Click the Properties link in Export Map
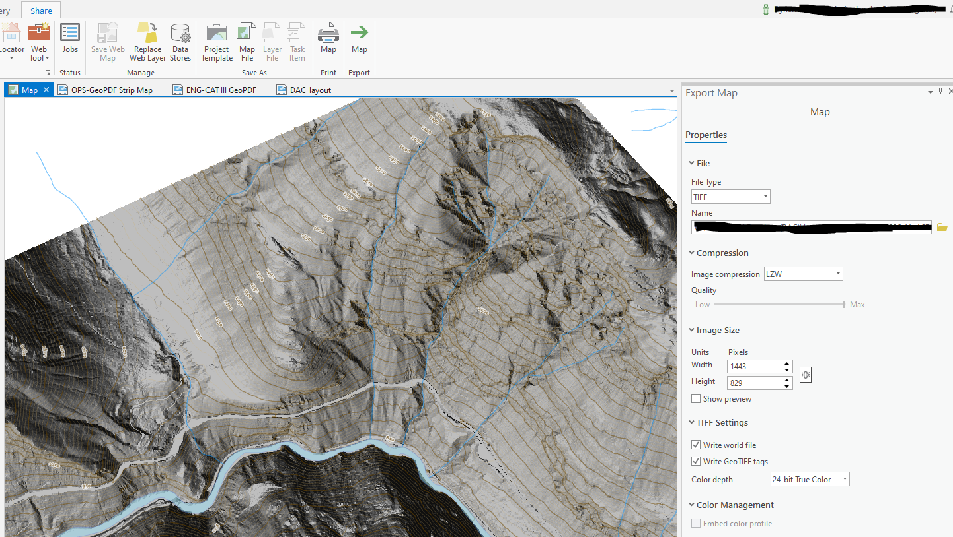953x537 pixels. click(x=705, y=135)
